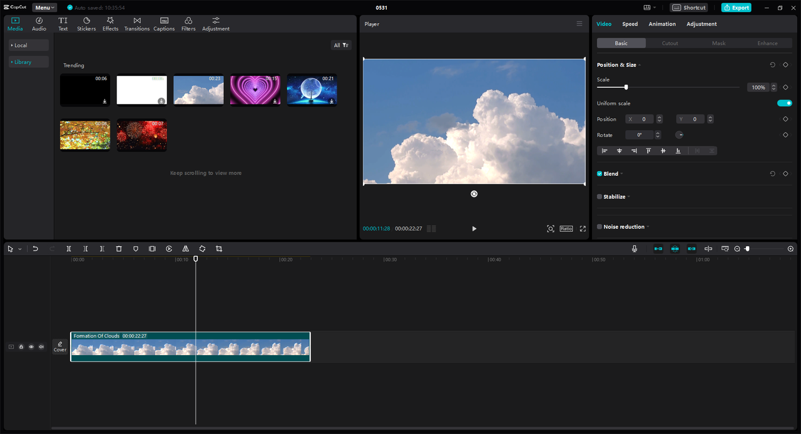Open the Shortcut list
Image resolution: width=801 pixels, height=434 pixels.
pyautogui.click(x=689, y=8)
